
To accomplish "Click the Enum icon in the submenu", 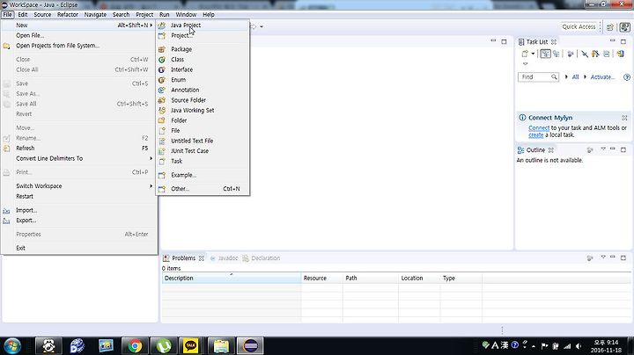I will click(x=162, y=80).
